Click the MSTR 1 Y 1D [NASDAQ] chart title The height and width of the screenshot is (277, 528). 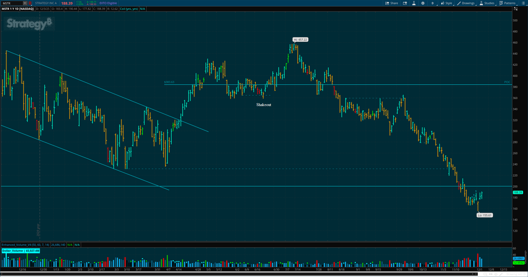click(x=18, y=9)
